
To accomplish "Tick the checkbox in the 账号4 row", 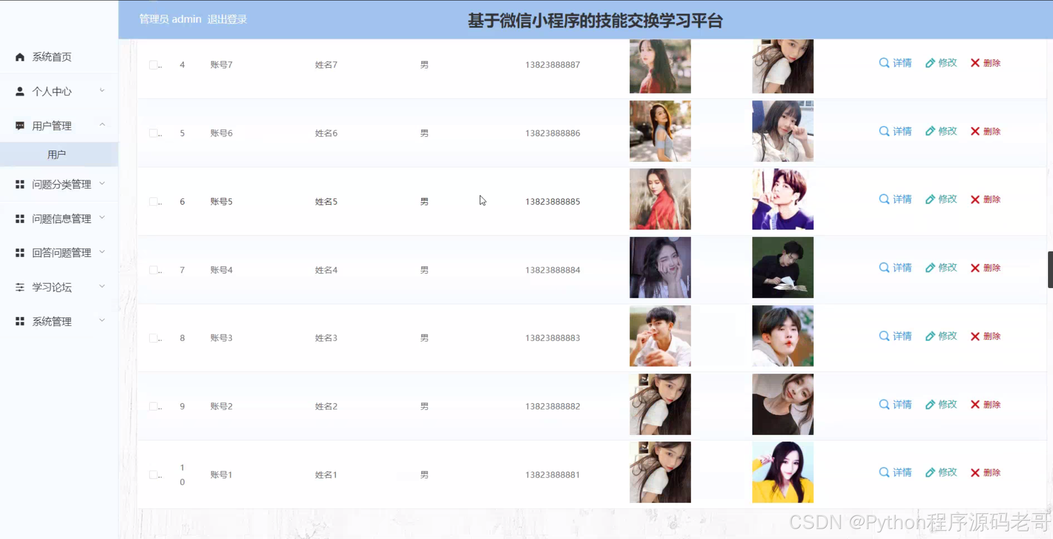I will [153, 270].
